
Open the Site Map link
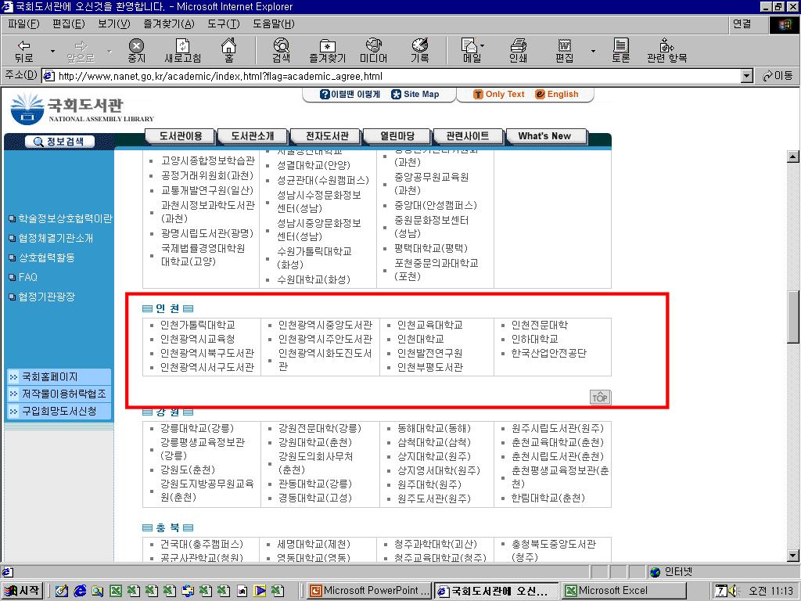pyautogui.click(x=415, y=94)
